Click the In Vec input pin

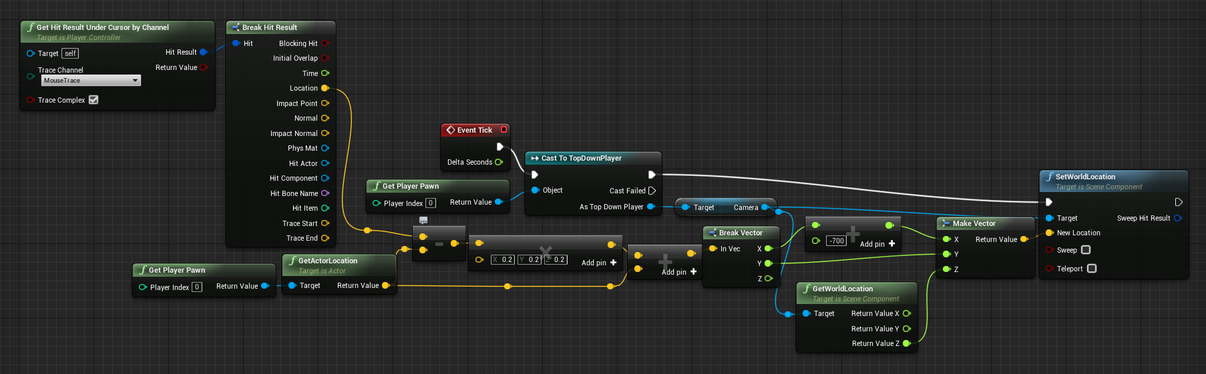[713, 249]
